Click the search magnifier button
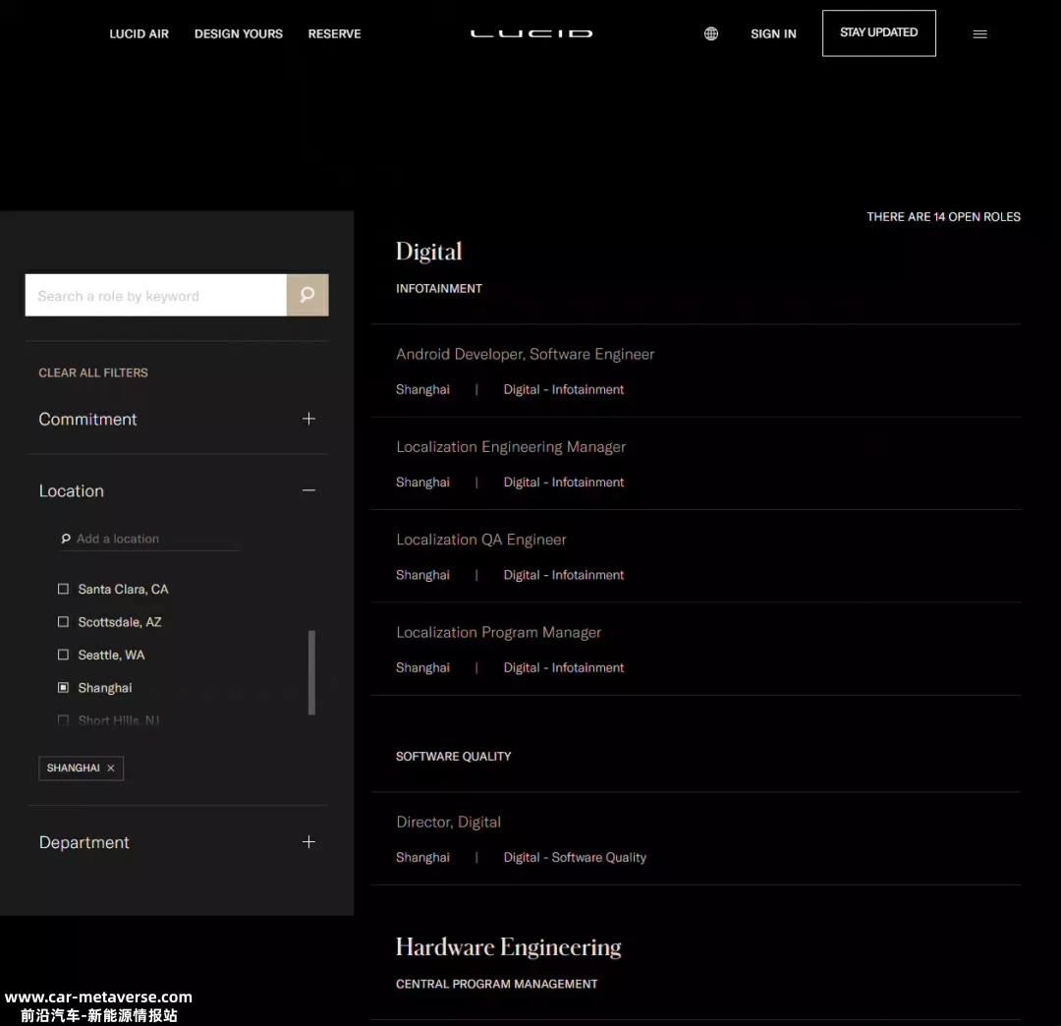The width and height of the screenshot is (1061, 1026). coord(307,295)
